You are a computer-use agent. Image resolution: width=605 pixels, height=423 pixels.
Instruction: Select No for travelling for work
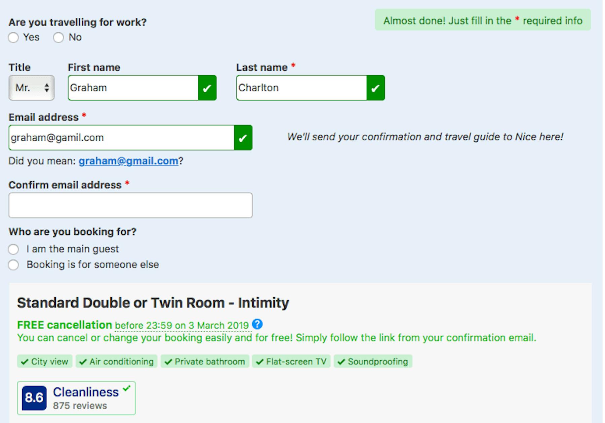(58, 38)
